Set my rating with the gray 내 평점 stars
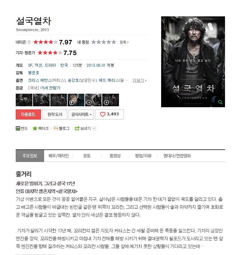The width and height of the screenshot is (242, 255). (x=104, y=42)
